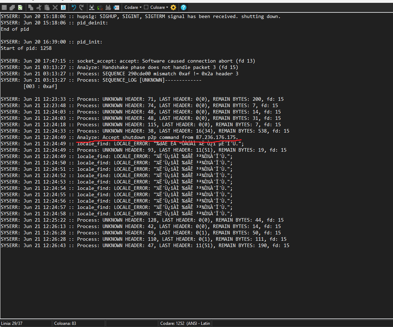
Task: Open the Codare encoding dropdown
Action: (x=133, y=7)
